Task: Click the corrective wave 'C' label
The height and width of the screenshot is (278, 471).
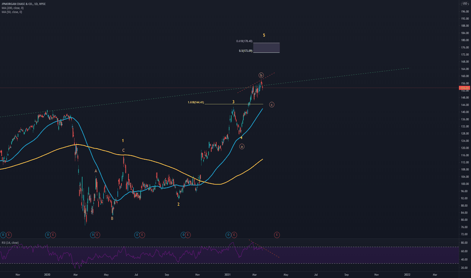Action: click(123, 150)
